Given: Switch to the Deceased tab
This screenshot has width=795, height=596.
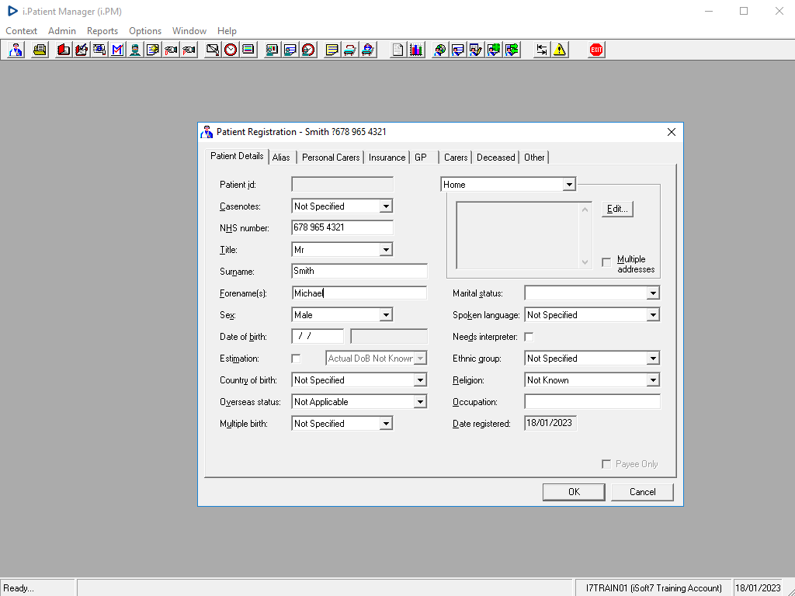Looking at the screenshot, I should click(496, 158).
